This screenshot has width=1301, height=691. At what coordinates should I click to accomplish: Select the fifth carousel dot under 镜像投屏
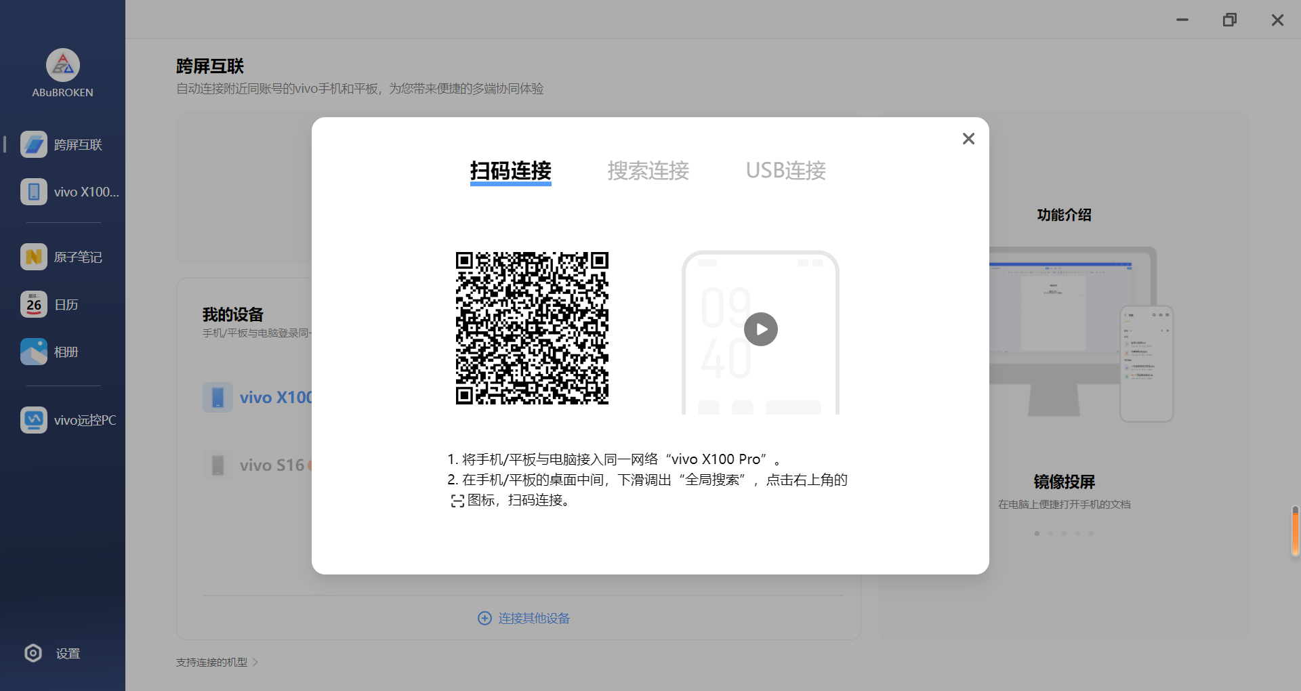click(x=1091, y=534)
